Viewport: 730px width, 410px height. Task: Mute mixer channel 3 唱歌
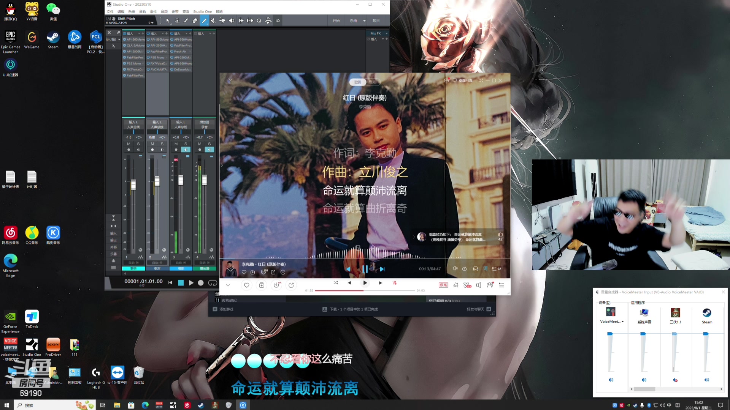(x=176, y=144)
